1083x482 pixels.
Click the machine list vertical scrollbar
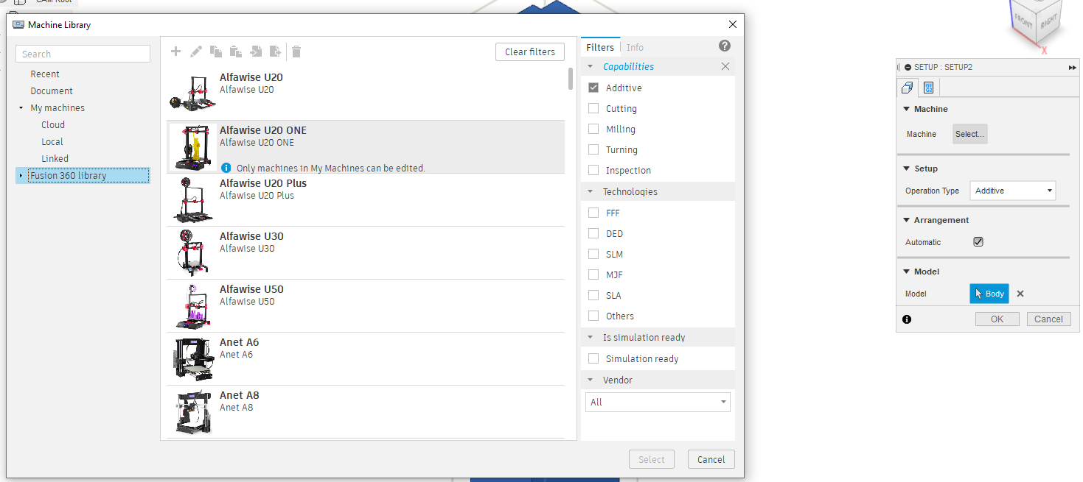pyautogui.click(x=571, y=78)
